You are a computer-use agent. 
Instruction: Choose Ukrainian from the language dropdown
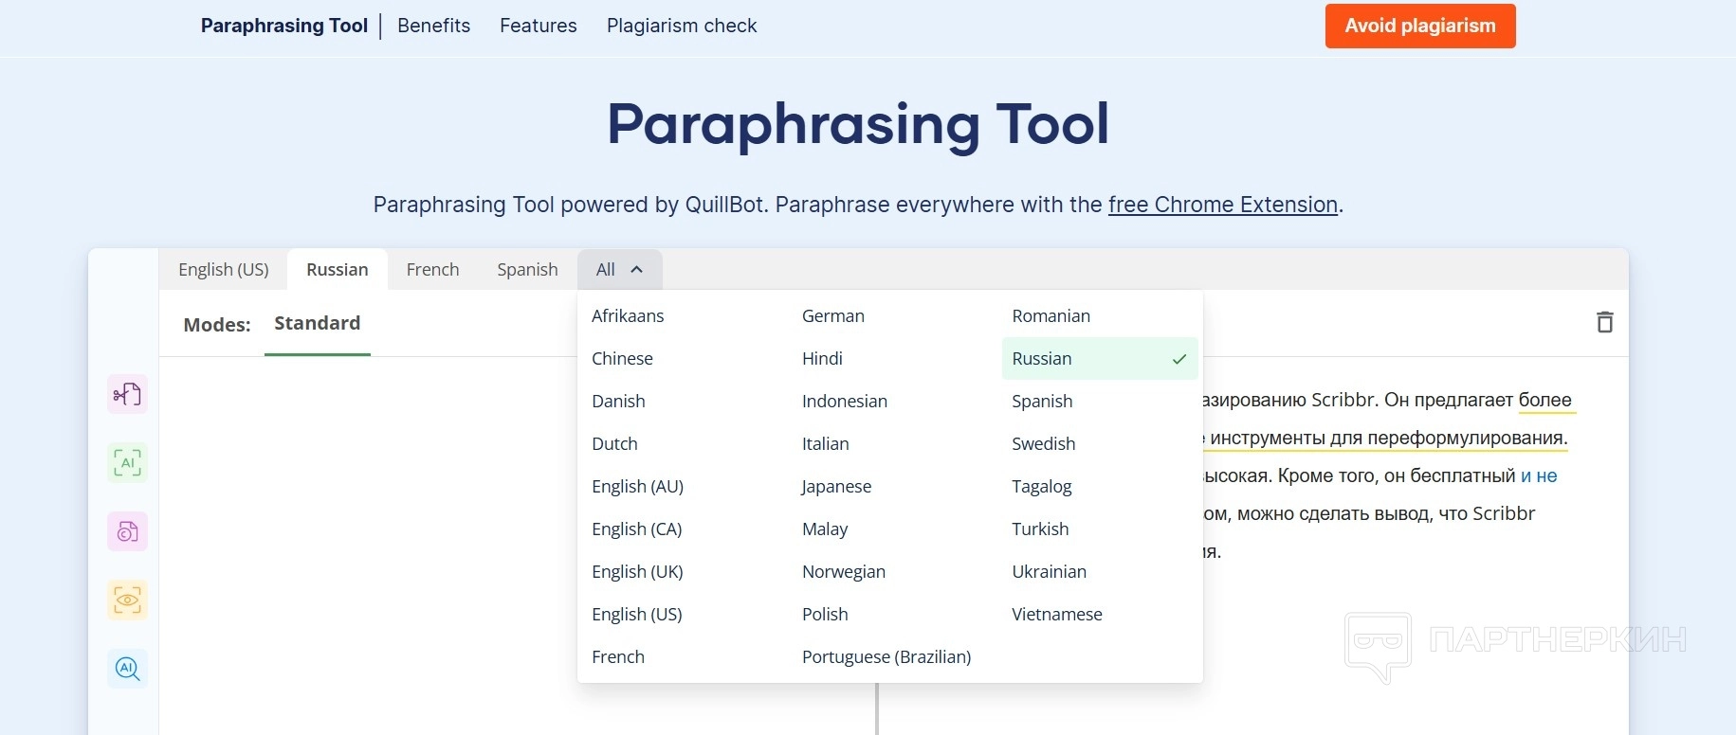1049,572
